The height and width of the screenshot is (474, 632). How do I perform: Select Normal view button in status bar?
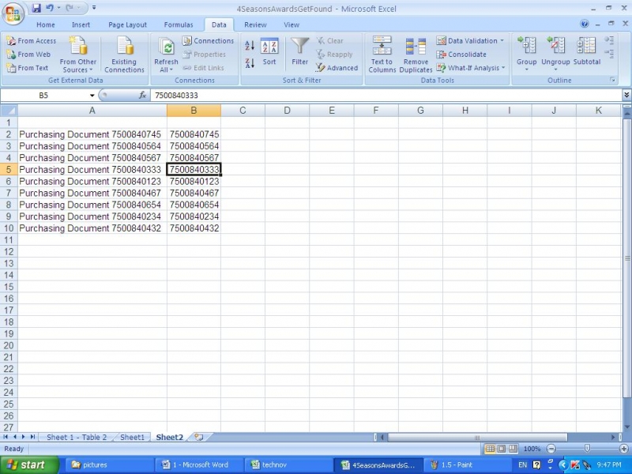[x=491, y=449]
